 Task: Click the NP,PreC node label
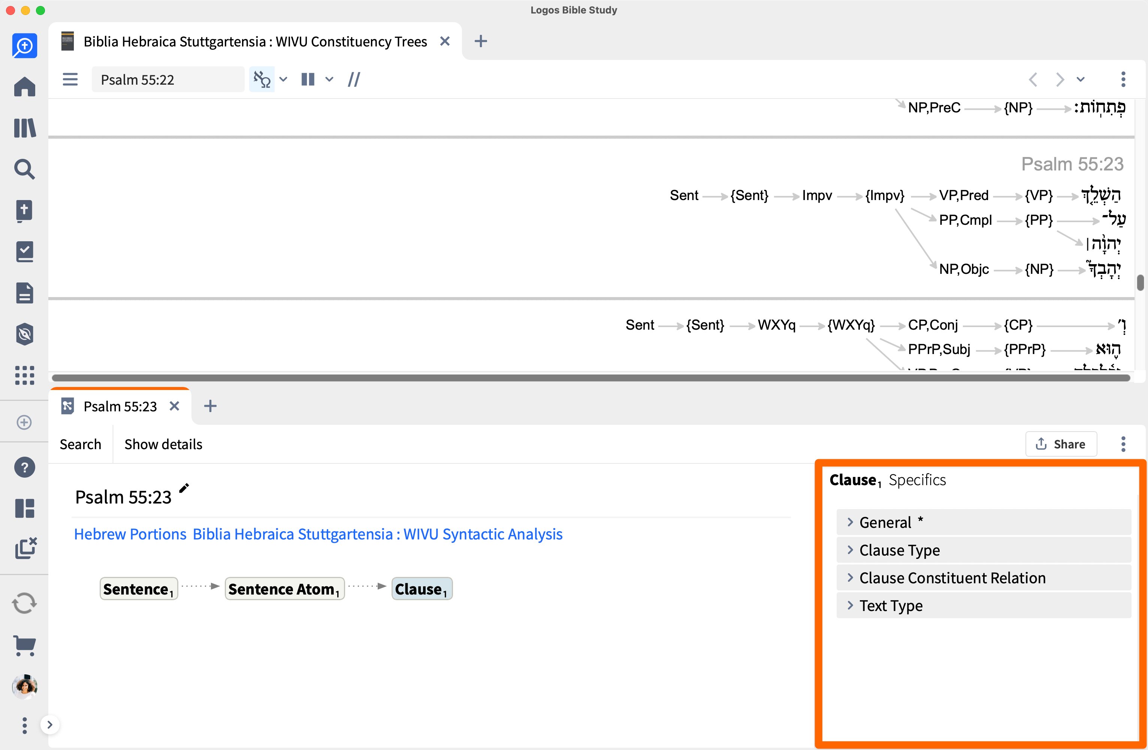pyautogui.click(x=934, y=108)
